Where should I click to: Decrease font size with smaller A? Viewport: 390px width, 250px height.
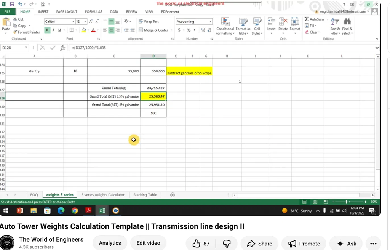pyautogui.click(x=97, y=21)
